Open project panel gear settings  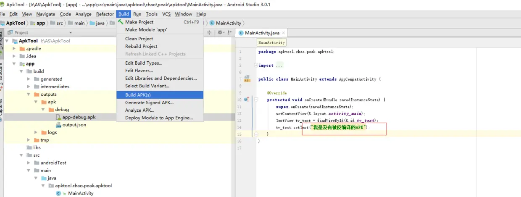point(221,32)
